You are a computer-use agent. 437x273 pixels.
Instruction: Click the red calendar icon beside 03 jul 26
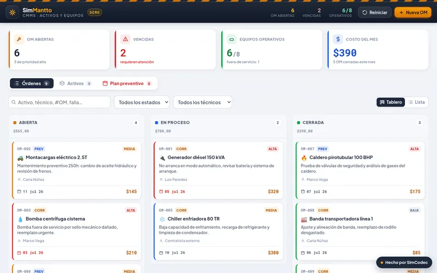coord(19,253)
